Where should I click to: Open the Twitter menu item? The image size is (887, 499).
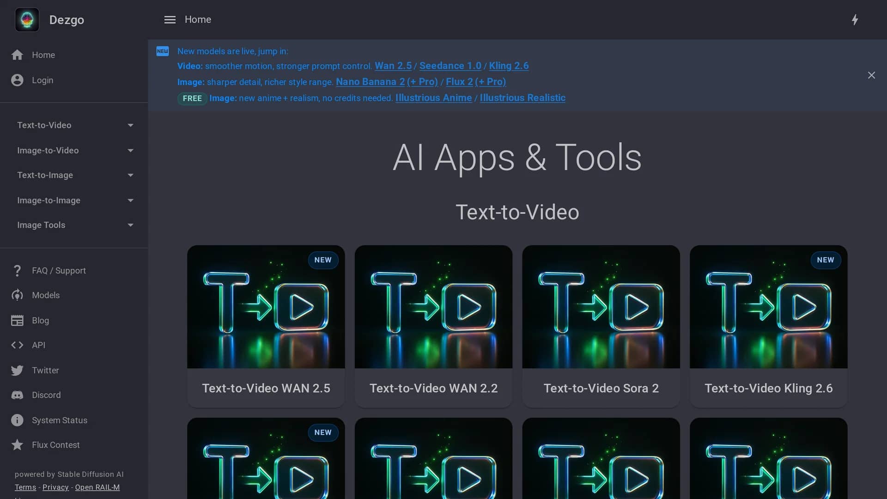click(x=74, y=370)
